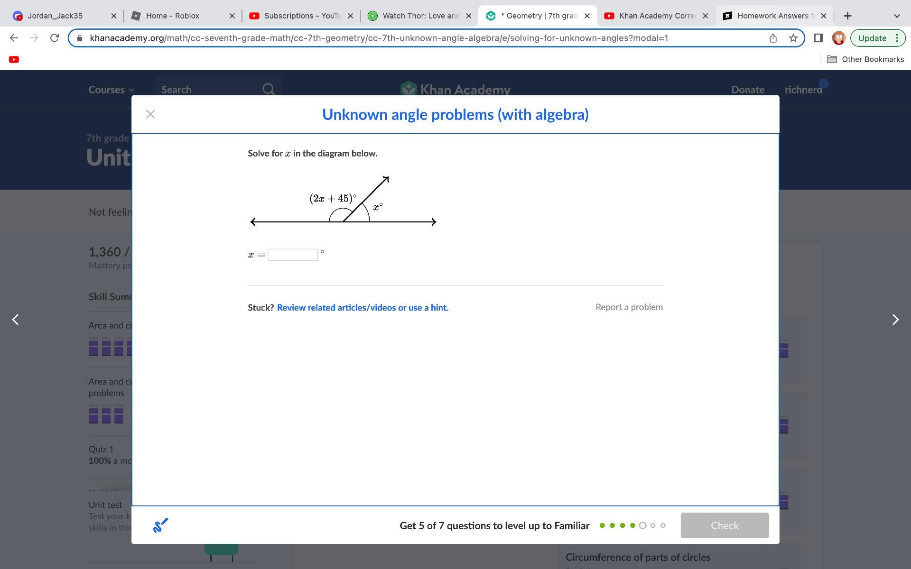This screenshot has height=569, width=911.
Task: Open the review articles or hint link
Action: (363, 307)
